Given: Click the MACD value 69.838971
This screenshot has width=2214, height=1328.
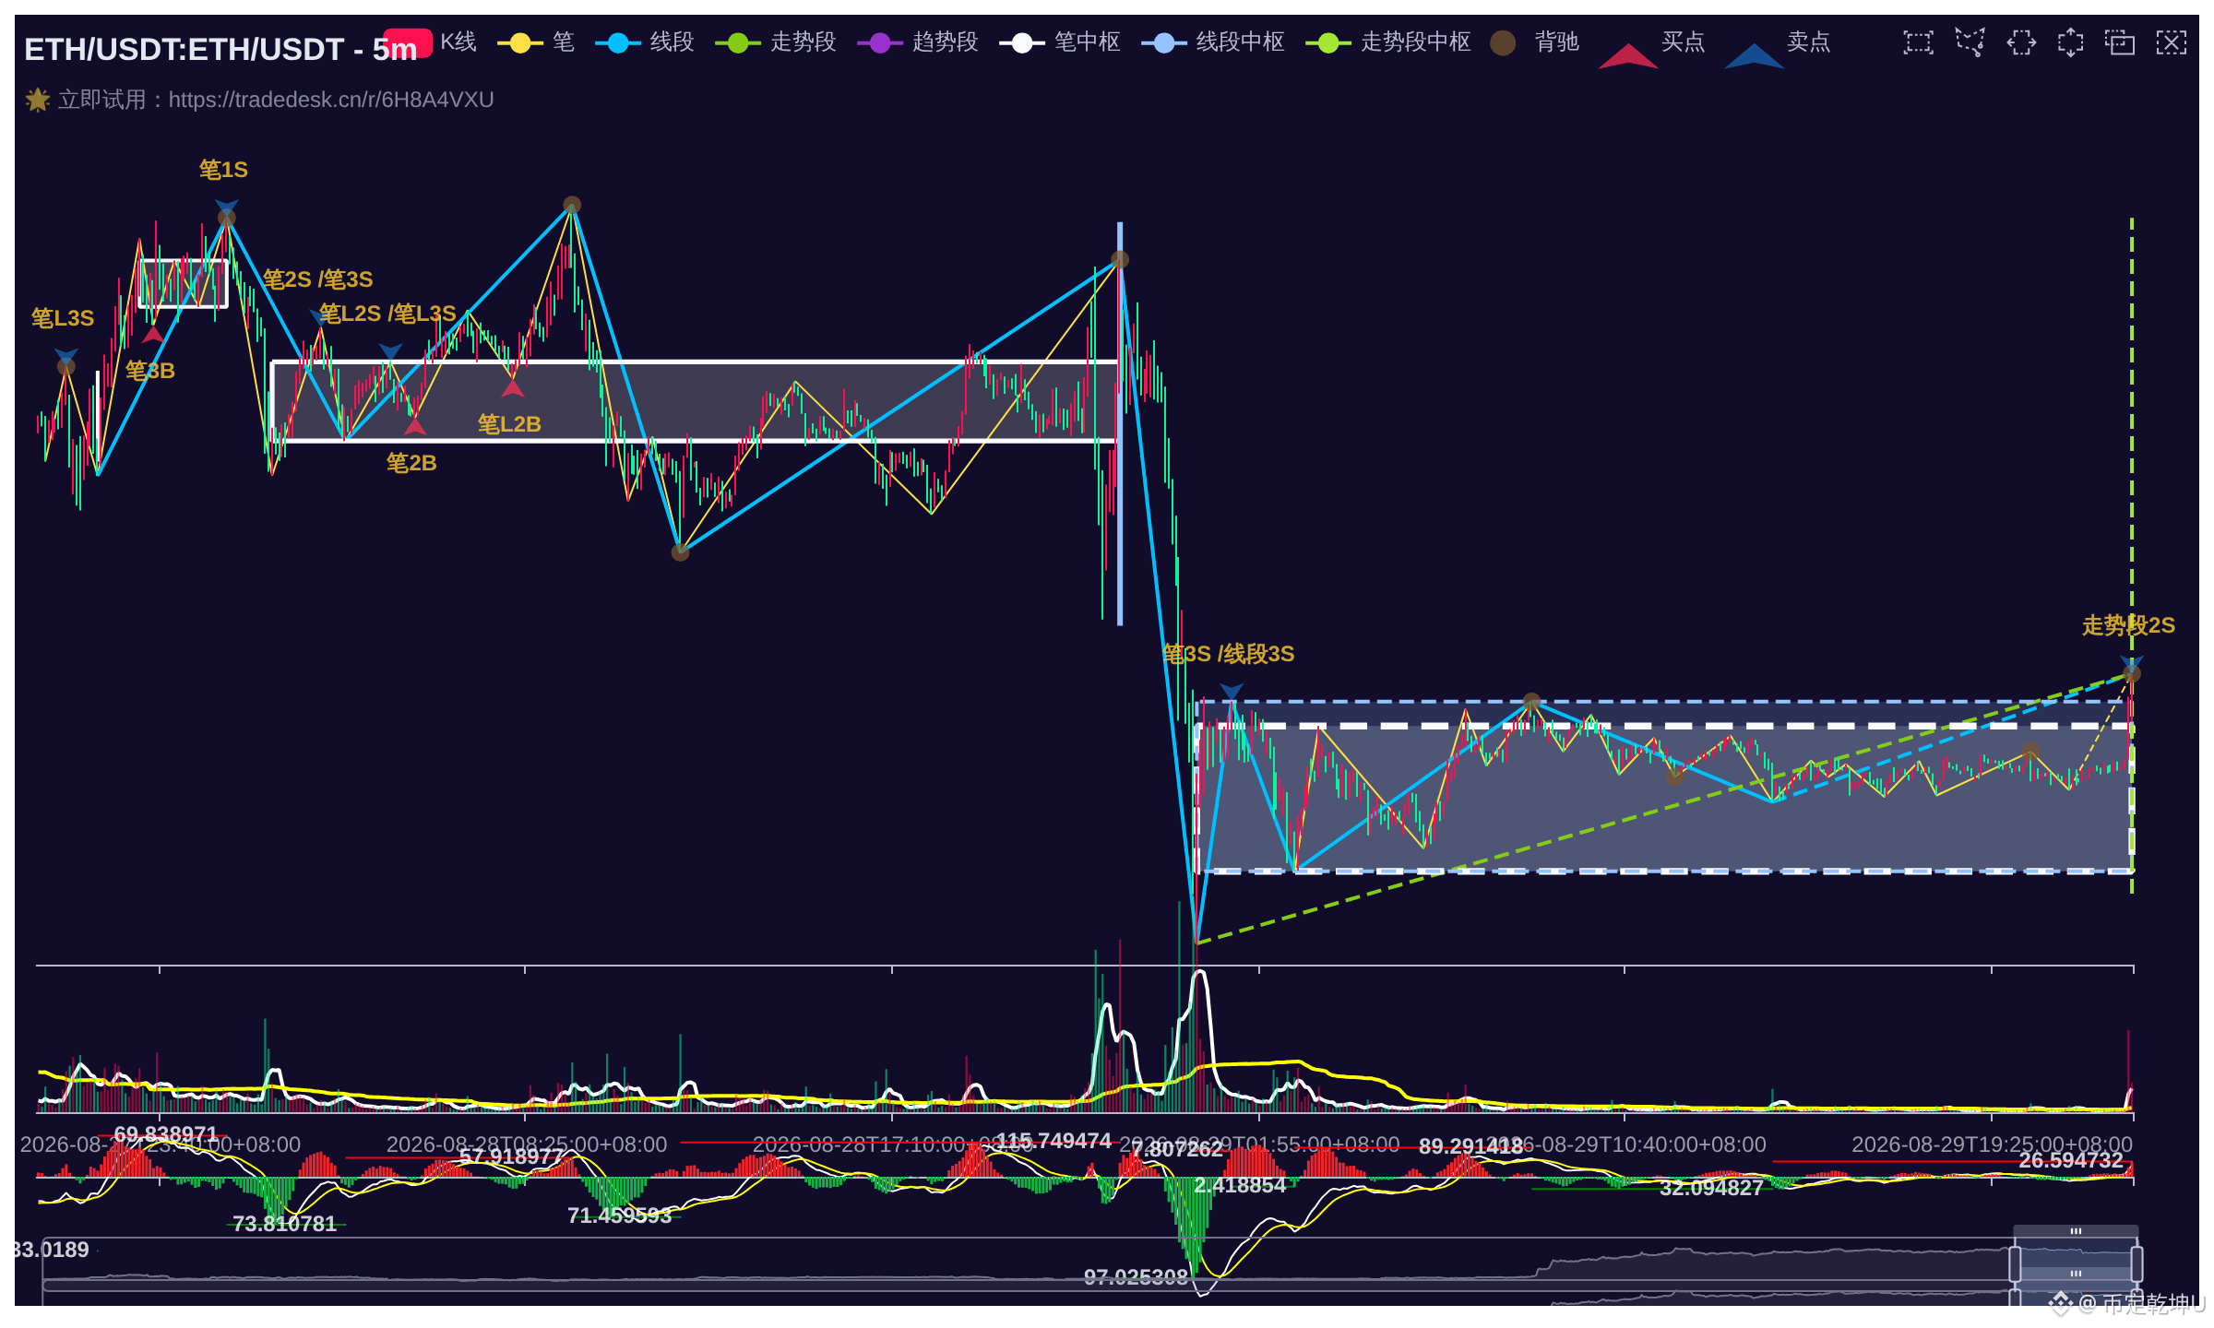Looking at the screenshot, I should (166, 1134).
